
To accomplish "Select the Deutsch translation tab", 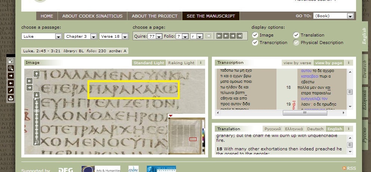I will click(315, 129).
